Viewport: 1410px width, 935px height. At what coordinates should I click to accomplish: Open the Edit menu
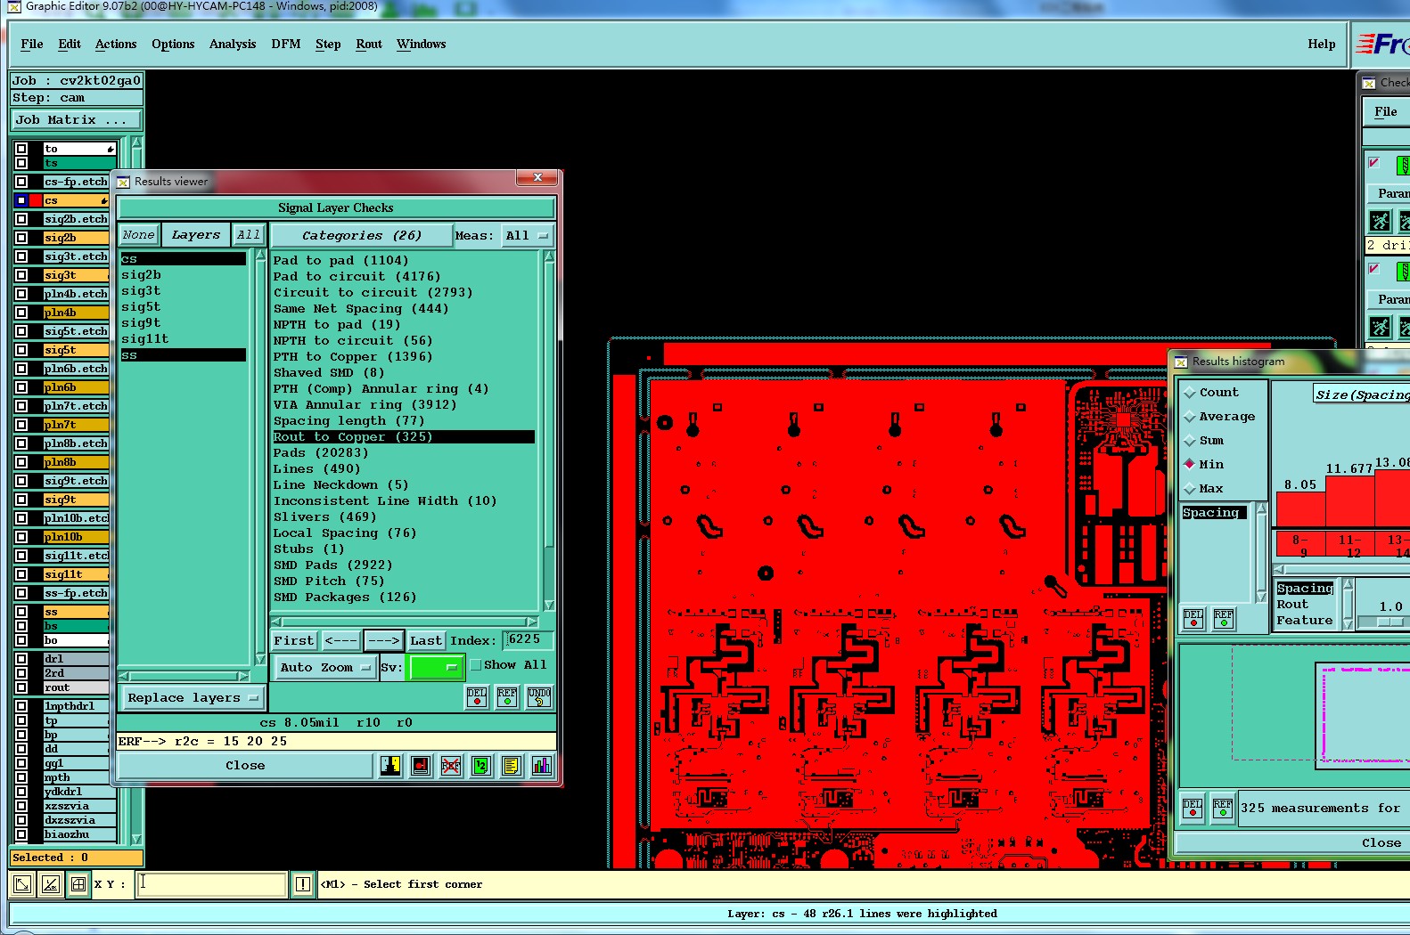pos(70,45)
